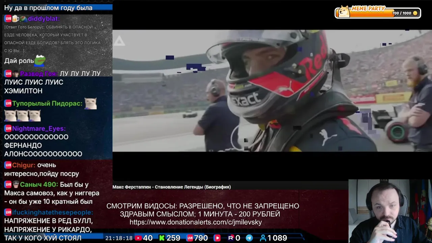The height and width of the screenshot is (243, 432).
Task: Click the username Саныч 490 in chat
Action: [39, 185]
